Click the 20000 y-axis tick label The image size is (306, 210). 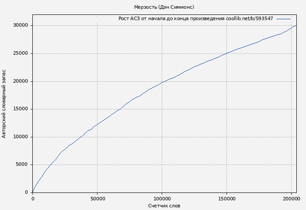pyautogui.click(x=21, y=81)
